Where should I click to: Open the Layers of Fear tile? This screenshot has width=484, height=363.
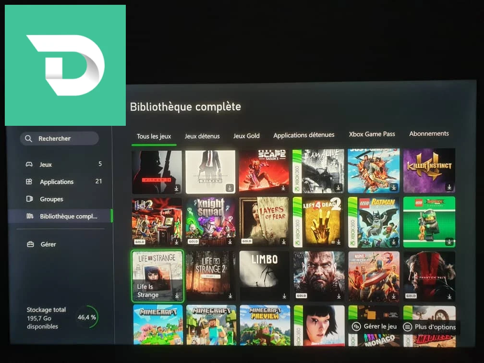(264, 222)
